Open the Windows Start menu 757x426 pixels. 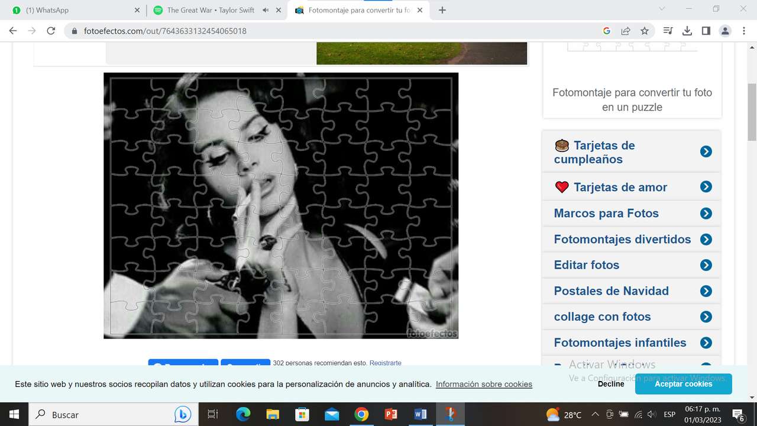[x=14, y=414]
